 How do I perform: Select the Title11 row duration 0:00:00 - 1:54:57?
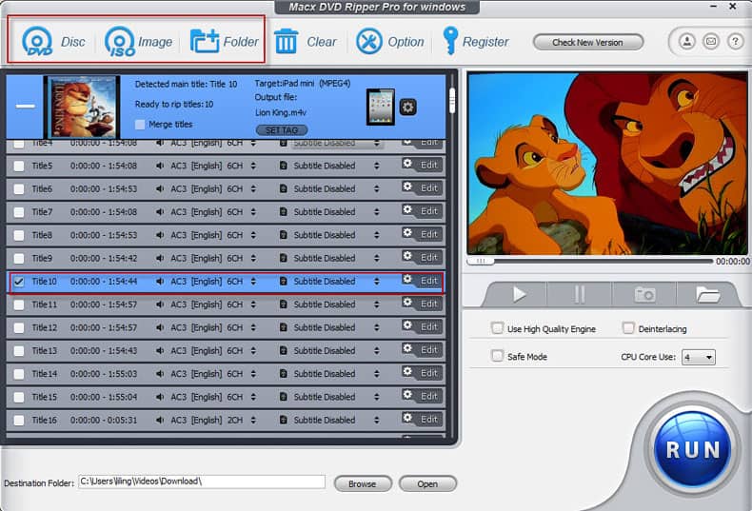pyautogui.click(x=104, y=305)
